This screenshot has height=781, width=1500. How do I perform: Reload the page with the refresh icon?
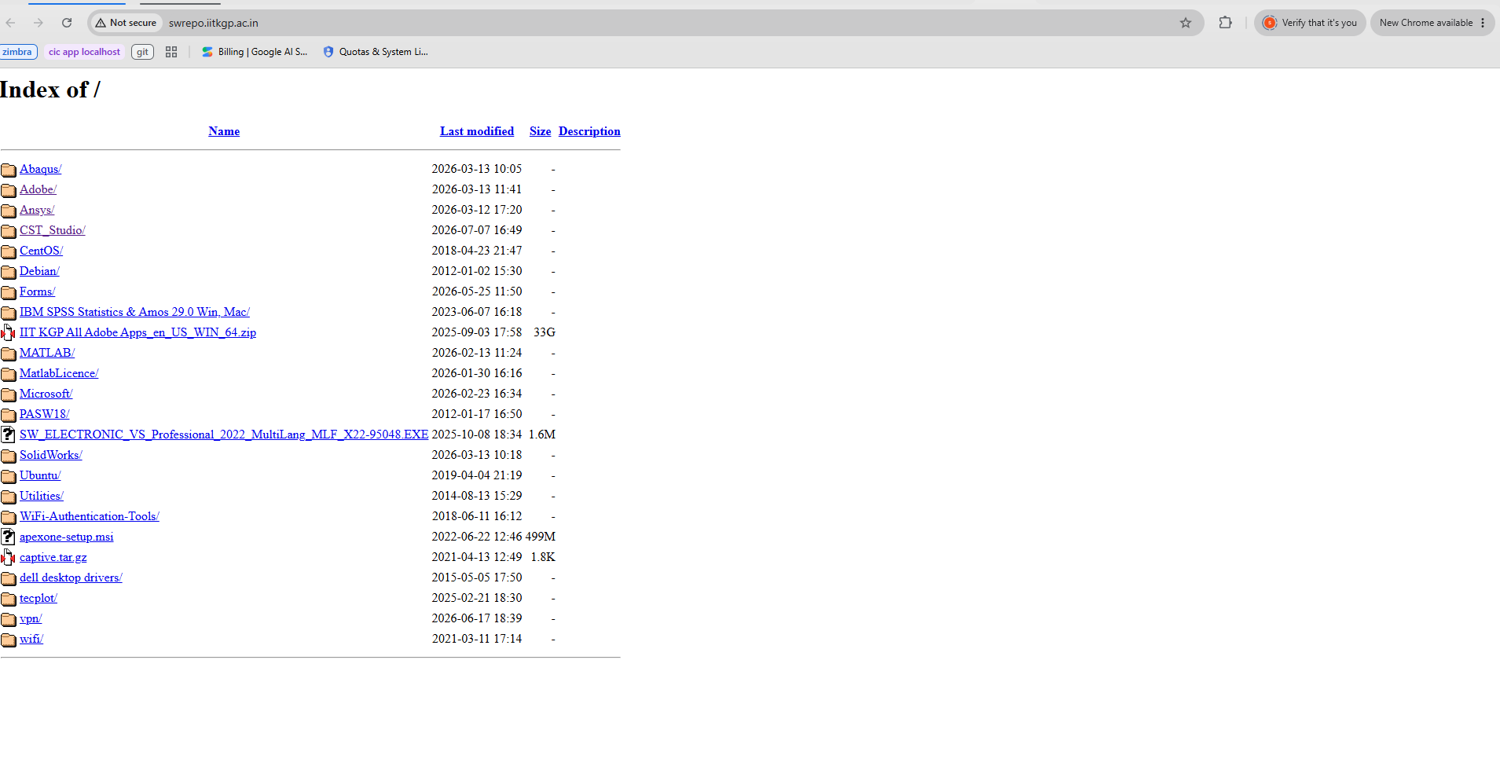click(67, 23)
